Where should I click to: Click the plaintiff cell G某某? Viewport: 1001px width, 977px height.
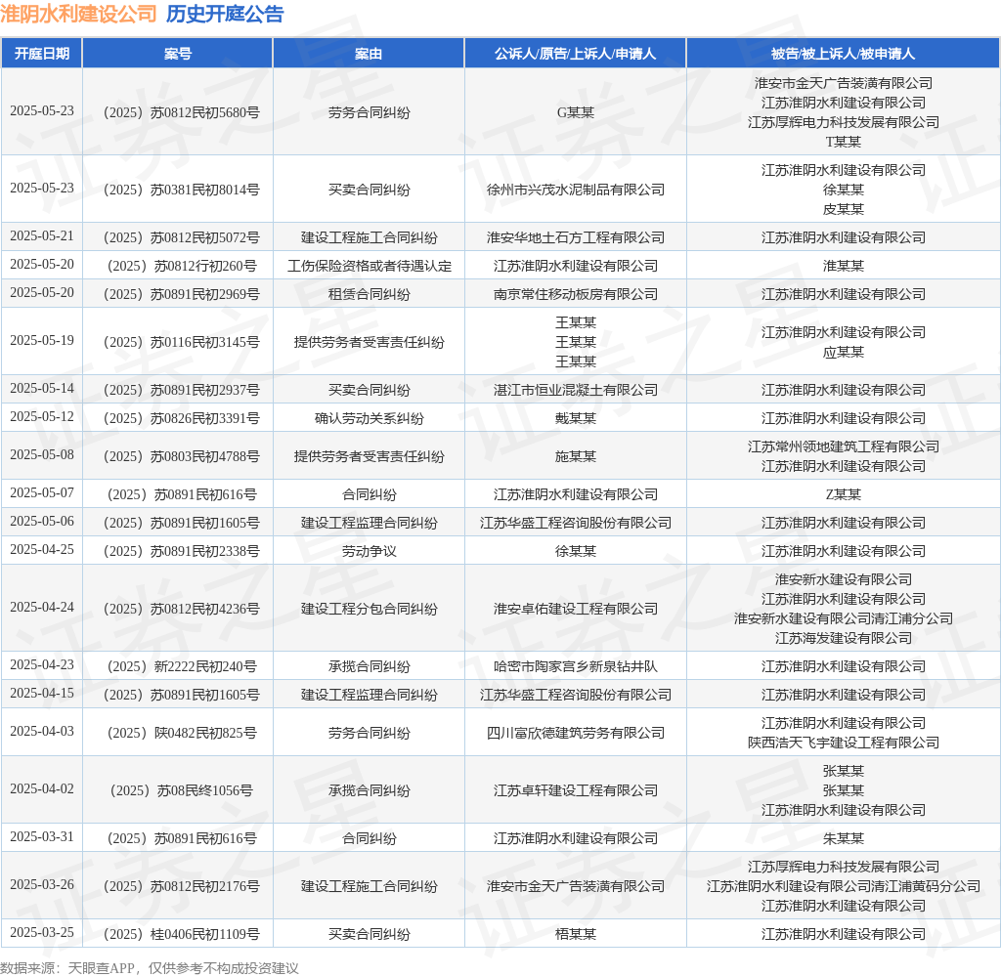coord(575,112)
